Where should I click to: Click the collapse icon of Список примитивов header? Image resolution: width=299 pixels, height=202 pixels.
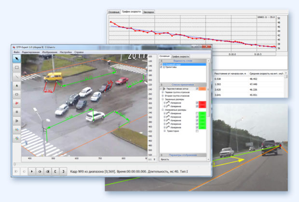pos(162,85)
